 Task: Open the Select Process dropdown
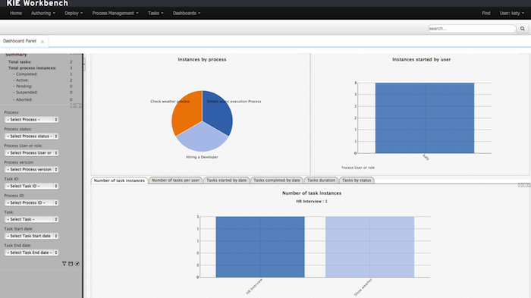coord(32,120)
